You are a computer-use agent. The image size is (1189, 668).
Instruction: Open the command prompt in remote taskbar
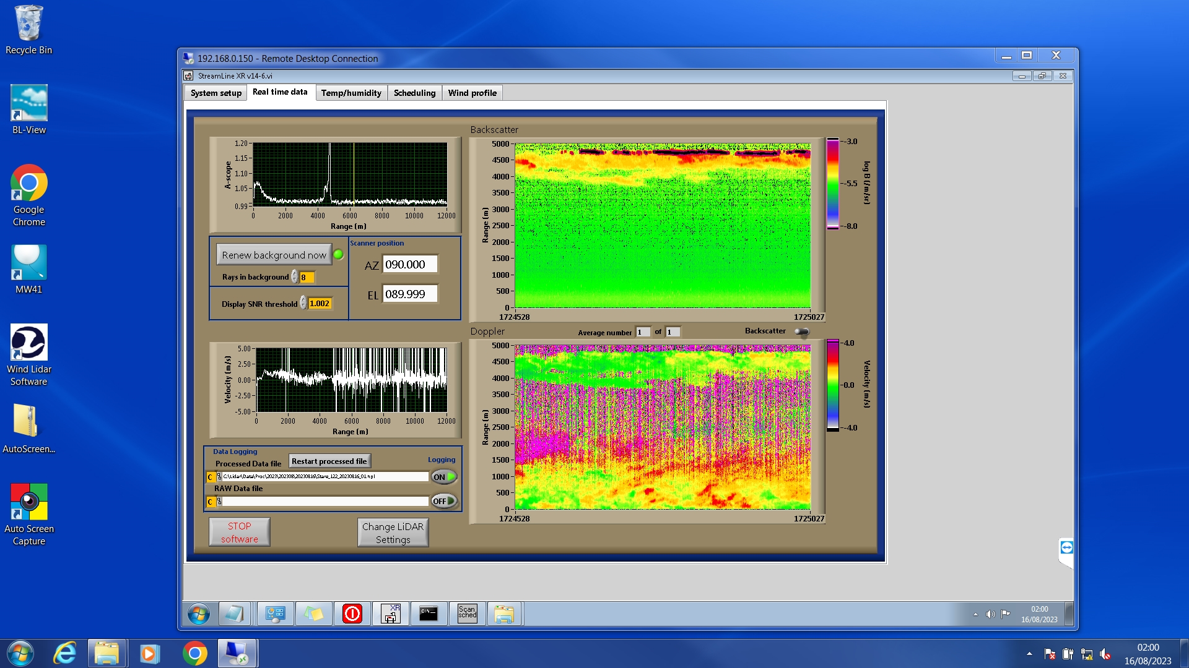click(429, 614)
